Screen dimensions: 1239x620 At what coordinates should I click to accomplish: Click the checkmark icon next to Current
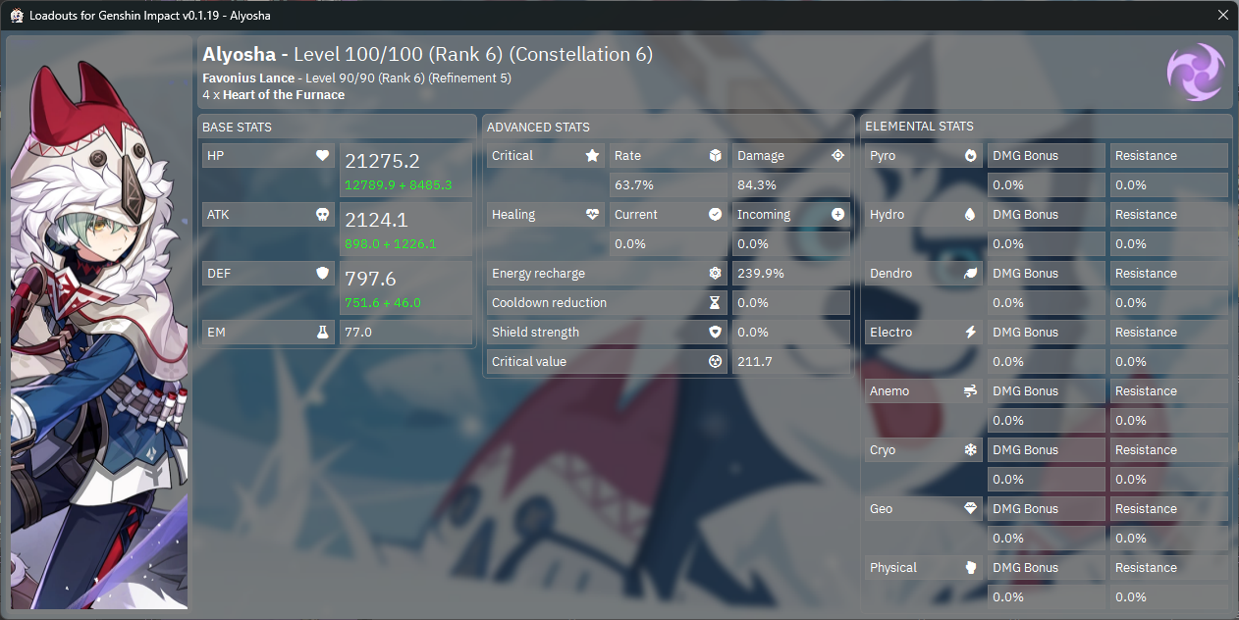pyautogui.click(x=715, y=215)
